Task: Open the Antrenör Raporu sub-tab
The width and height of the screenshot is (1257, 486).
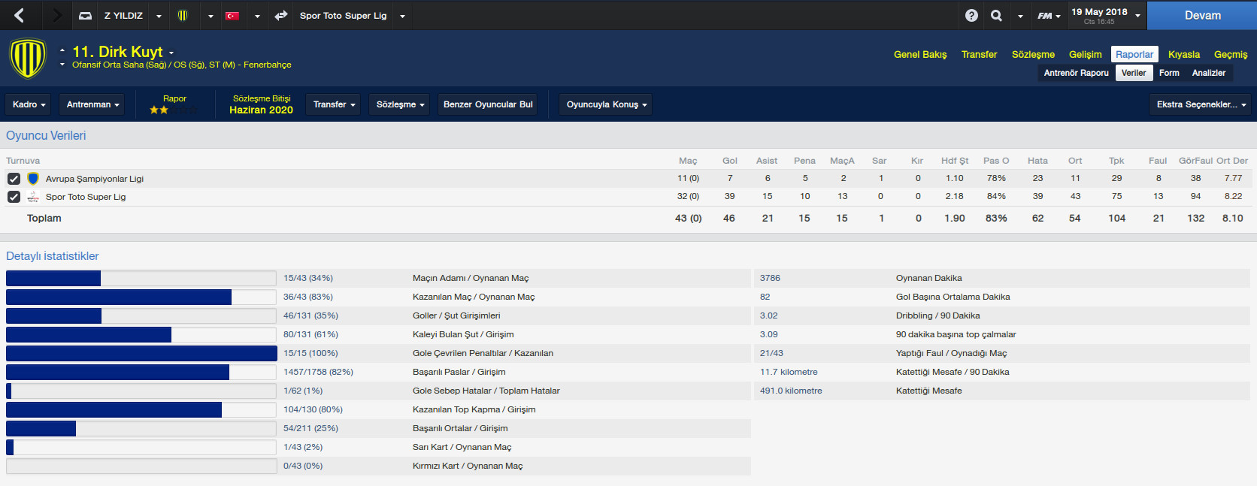Action: coord(1076,73)
